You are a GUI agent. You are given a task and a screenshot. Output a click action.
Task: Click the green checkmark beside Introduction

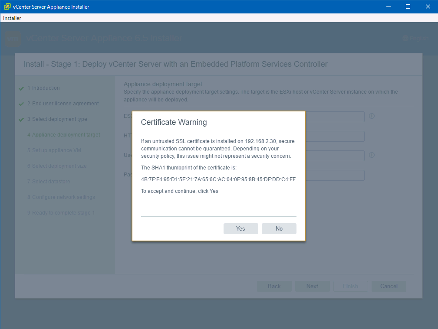[21, 88]
